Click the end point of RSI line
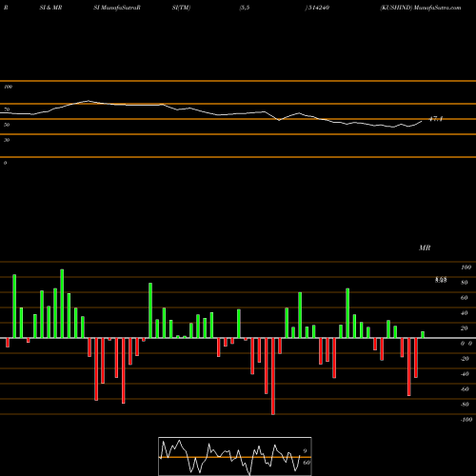 [422, 121]
